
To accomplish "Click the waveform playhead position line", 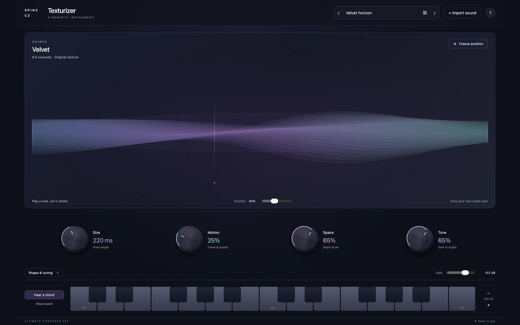I will pos(214,133).
